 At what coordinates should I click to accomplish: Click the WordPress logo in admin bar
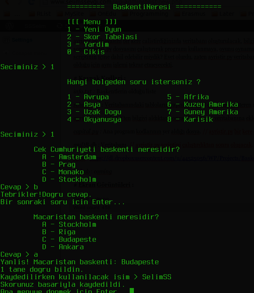click(x=9, y=26)
